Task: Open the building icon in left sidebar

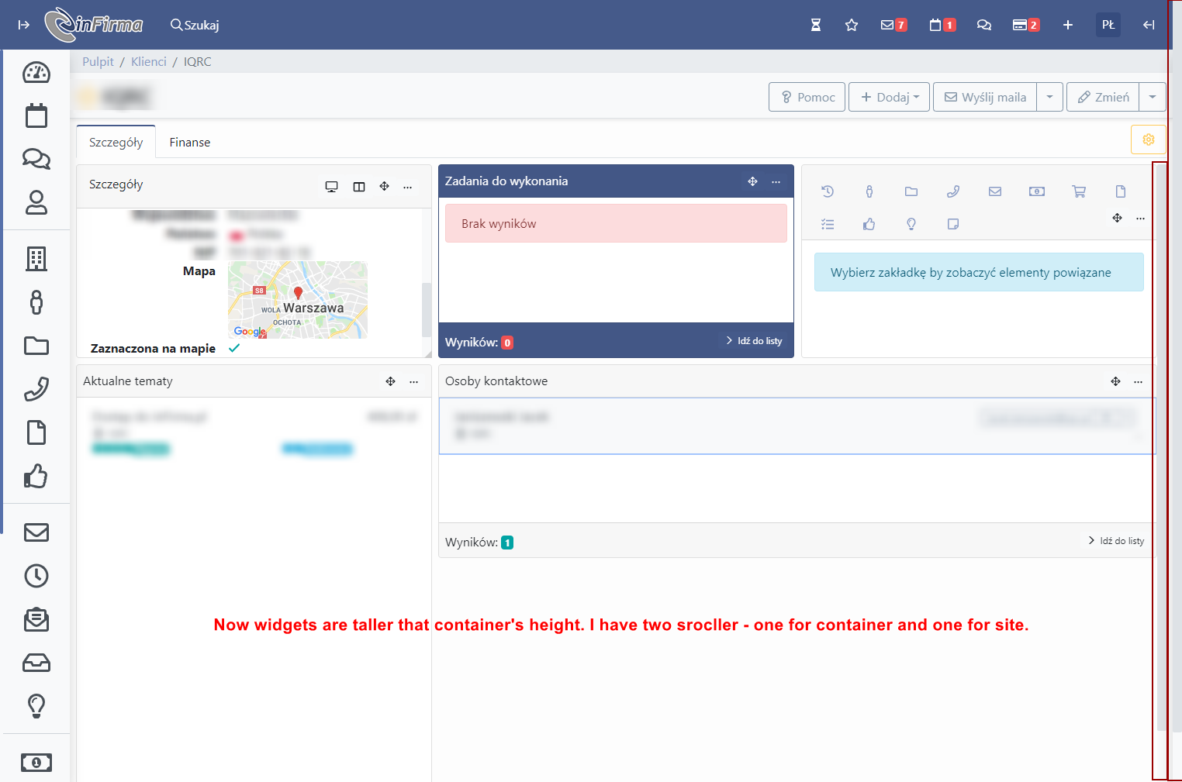Action: 36,258
